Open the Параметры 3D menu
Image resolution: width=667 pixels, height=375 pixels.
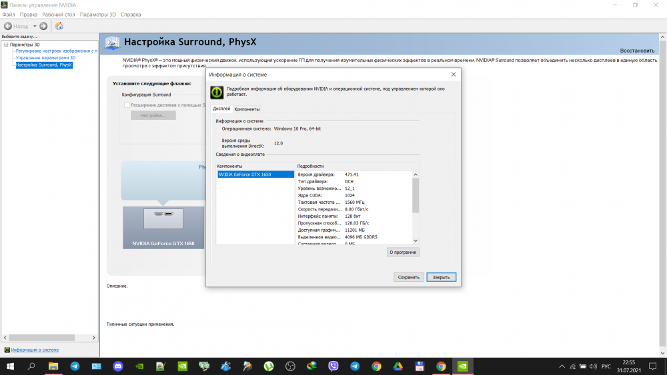point(98,15)
